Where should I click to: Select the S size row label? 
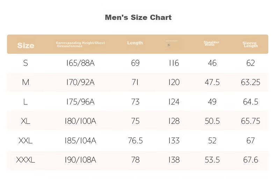26,63
